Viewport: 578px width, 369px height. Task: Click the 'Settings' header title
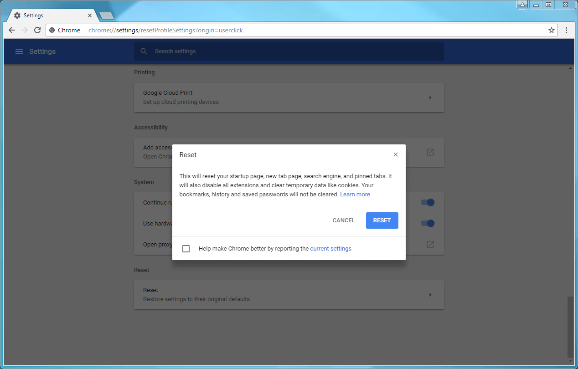point(42,51)
